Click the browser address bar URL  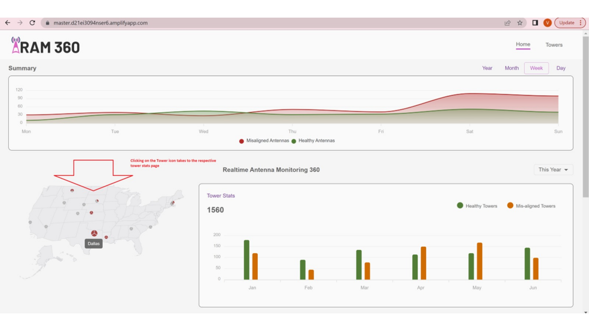click(101, 23)
